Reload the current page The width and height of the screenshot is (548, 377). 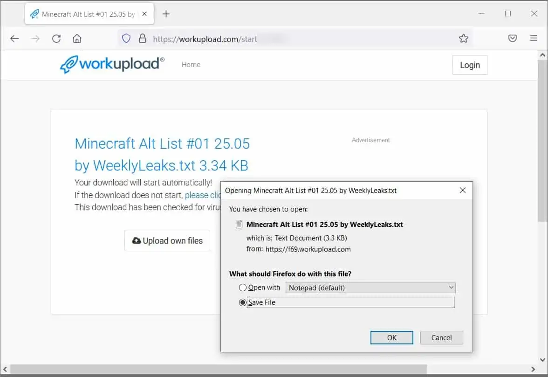click(56, 39)
